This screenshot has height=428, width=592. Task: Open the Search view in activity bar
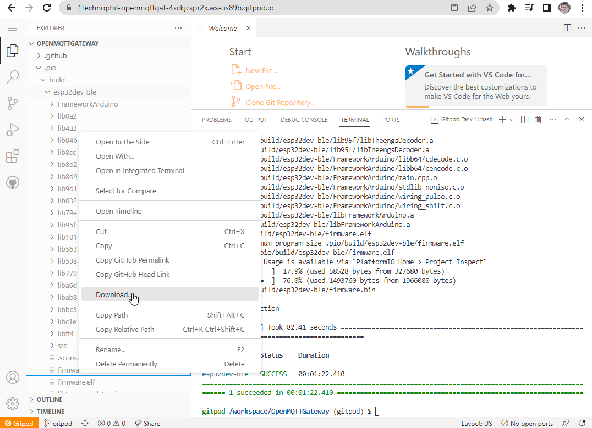[13, 76]
